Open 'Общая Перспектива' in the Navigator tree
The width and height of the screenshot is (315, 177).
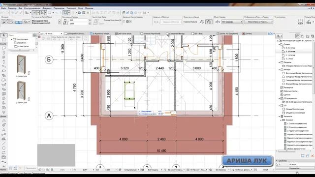coord(294,109)
